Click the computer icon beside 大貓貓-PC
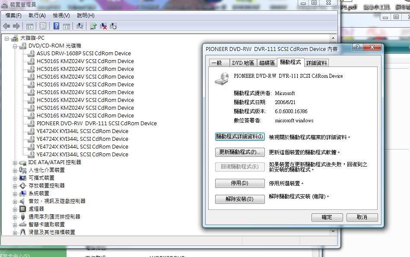410x257 pixels. 15,38
